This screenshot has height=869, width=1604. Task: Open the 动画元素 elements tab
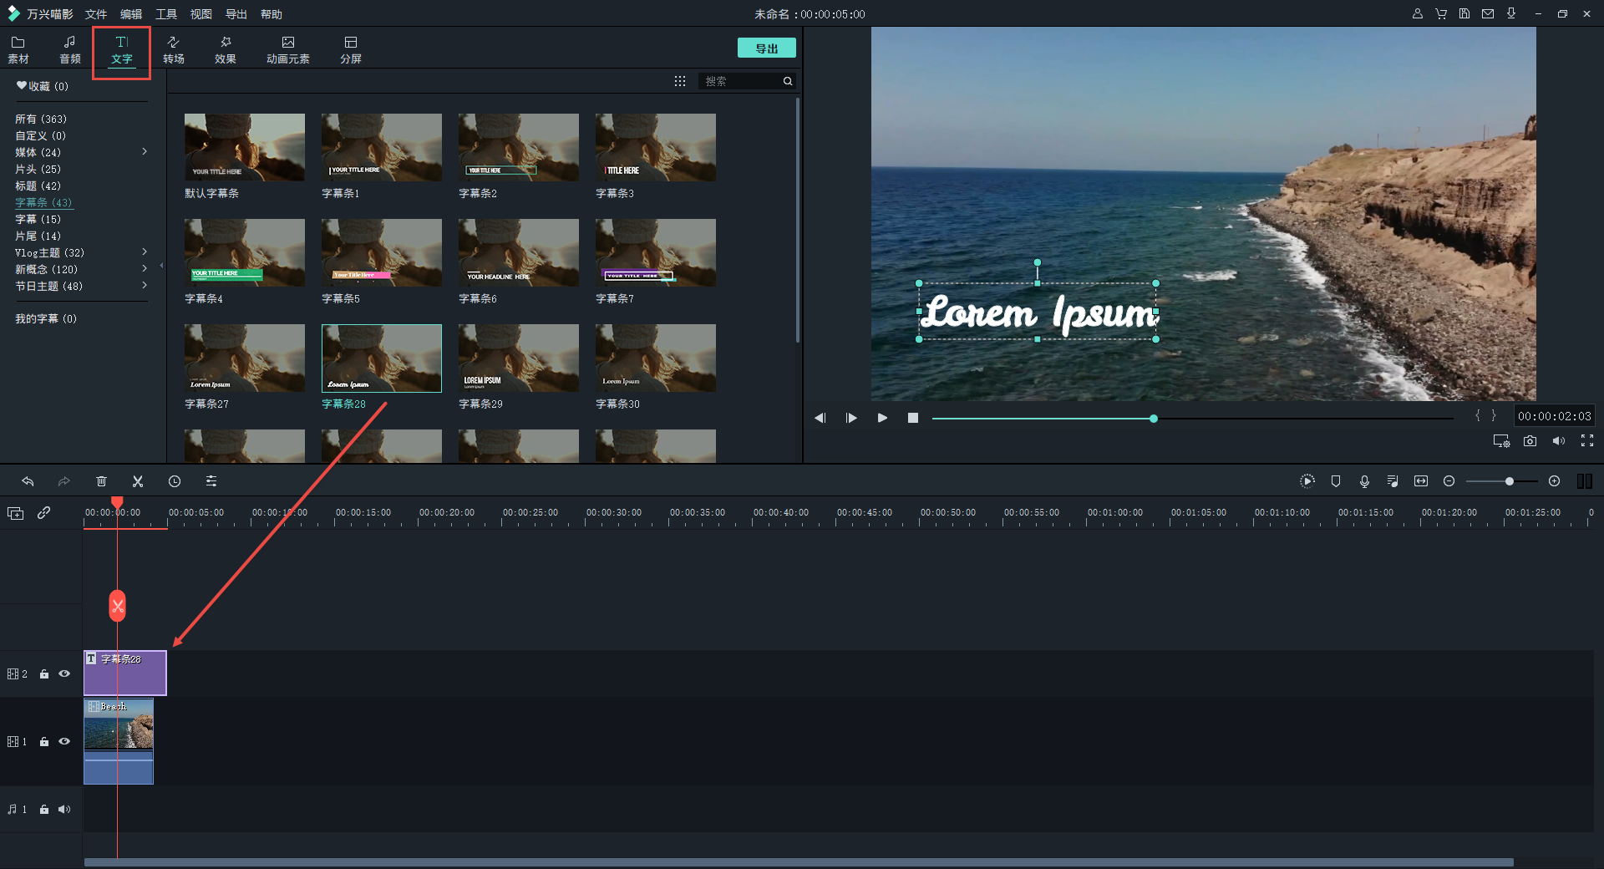(288, 50)
